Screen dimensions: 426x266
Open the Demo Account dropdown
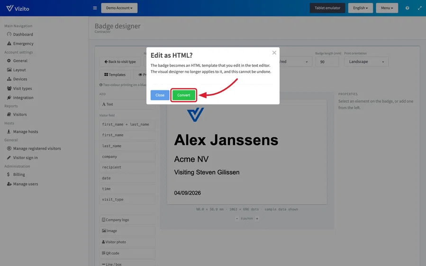tap(119, 8)
